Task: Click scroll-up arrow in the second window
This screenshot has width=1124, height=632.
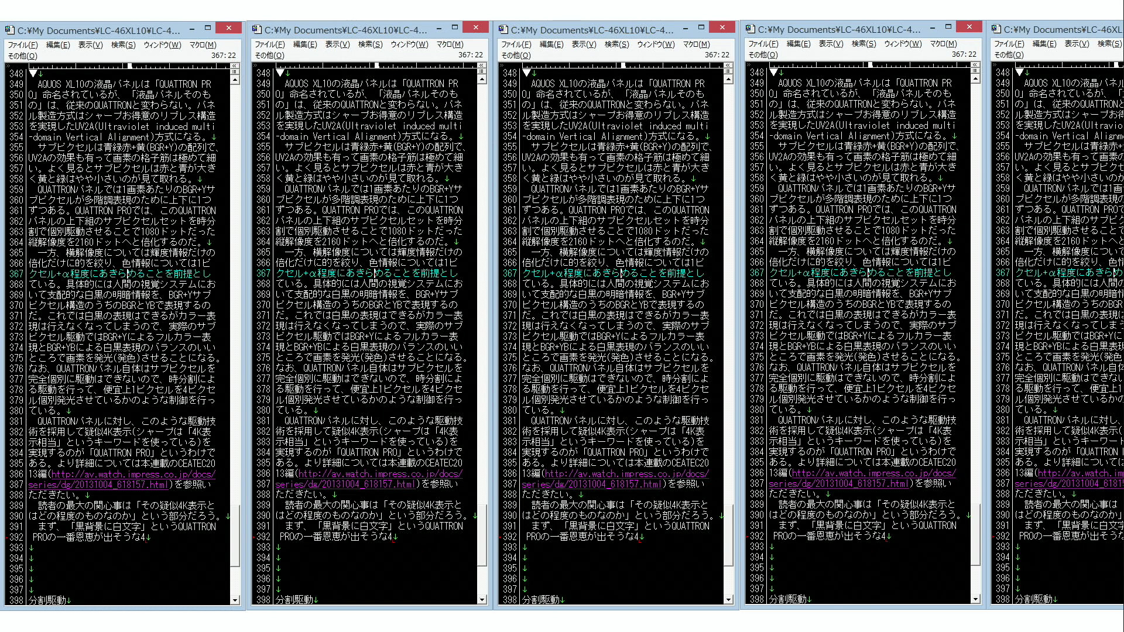Action: (481, 80)
